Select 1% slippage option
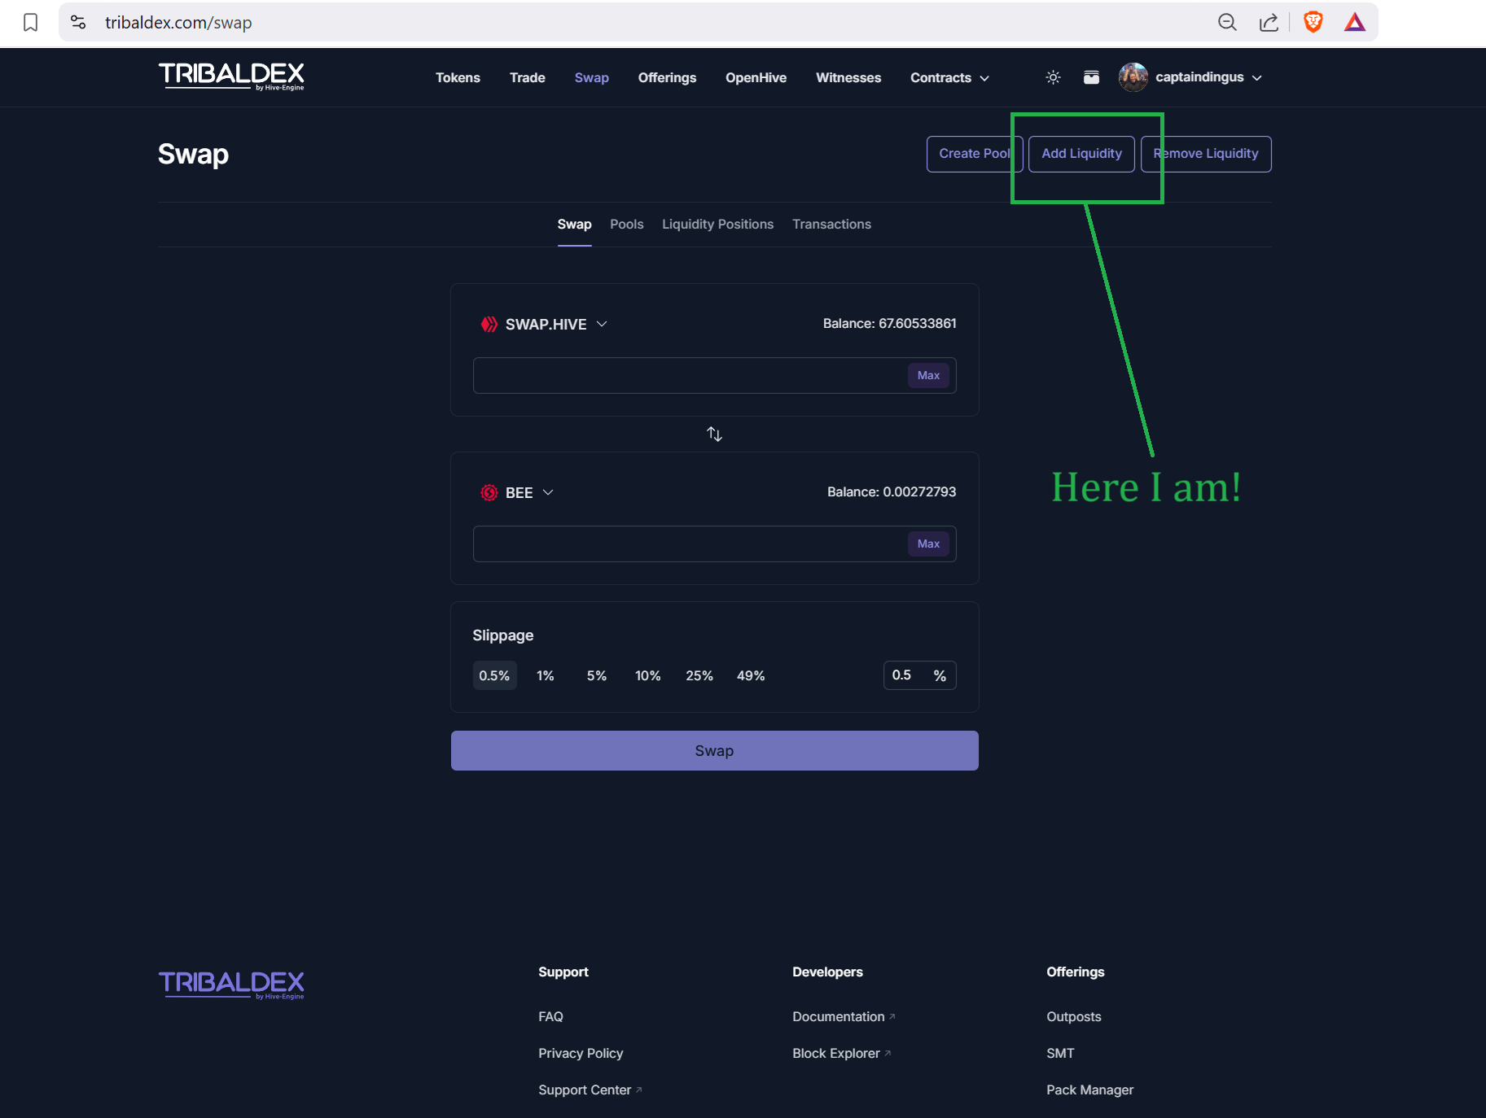This screenshot has height=1118, width=1486. [x=546, y=675]
